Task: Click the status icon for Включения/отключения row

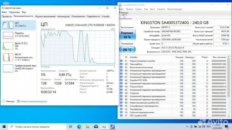Action: [x=121, y=67]
